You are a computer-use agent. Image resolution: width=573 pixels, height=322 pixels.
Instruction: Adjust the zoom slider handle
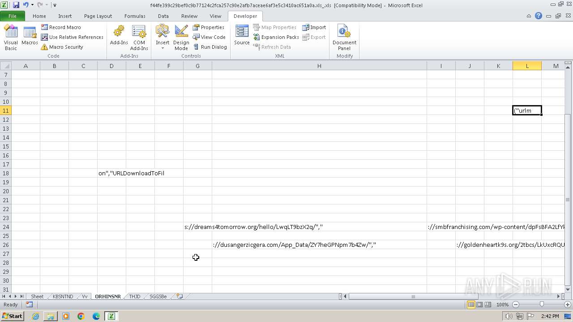pyautogui.click(x=542, y=305)
